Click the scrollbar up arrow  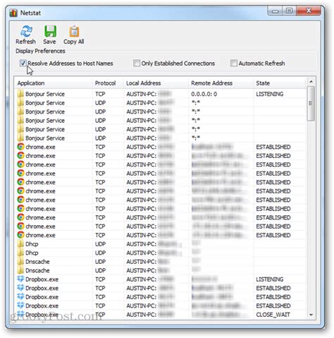point(311,82)
